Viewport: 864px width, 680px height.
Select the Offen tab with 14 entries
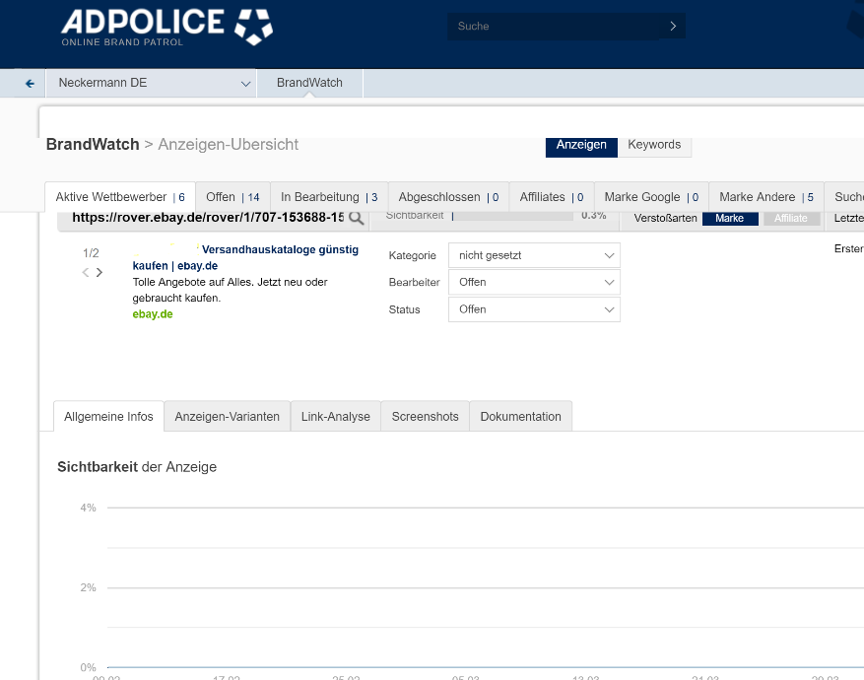[233, 197]
